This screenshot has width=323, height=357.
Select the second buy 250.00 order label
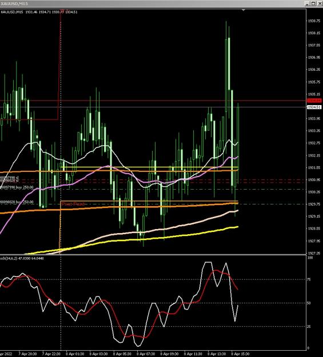pyautogui.click(x=17, y=202)
